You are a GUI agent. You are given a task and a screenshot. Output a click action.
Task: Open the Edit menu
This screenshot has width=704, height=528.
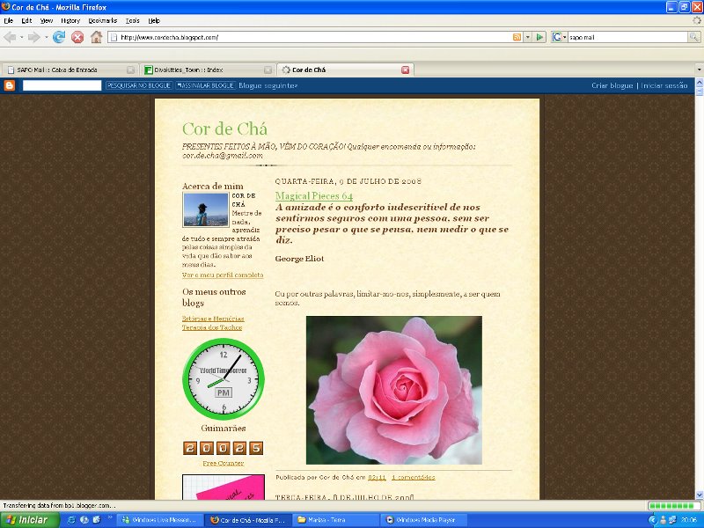point(26,20)
